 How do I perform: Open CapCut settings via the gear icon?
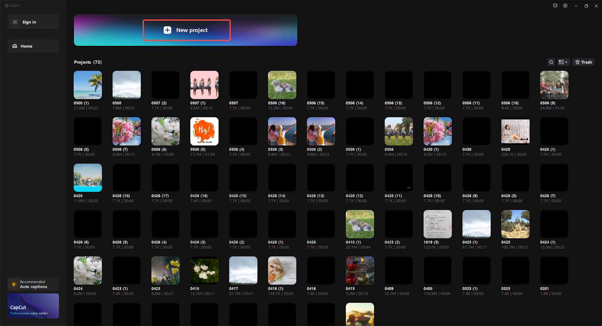pyautogui.click(x=565, y=6)
